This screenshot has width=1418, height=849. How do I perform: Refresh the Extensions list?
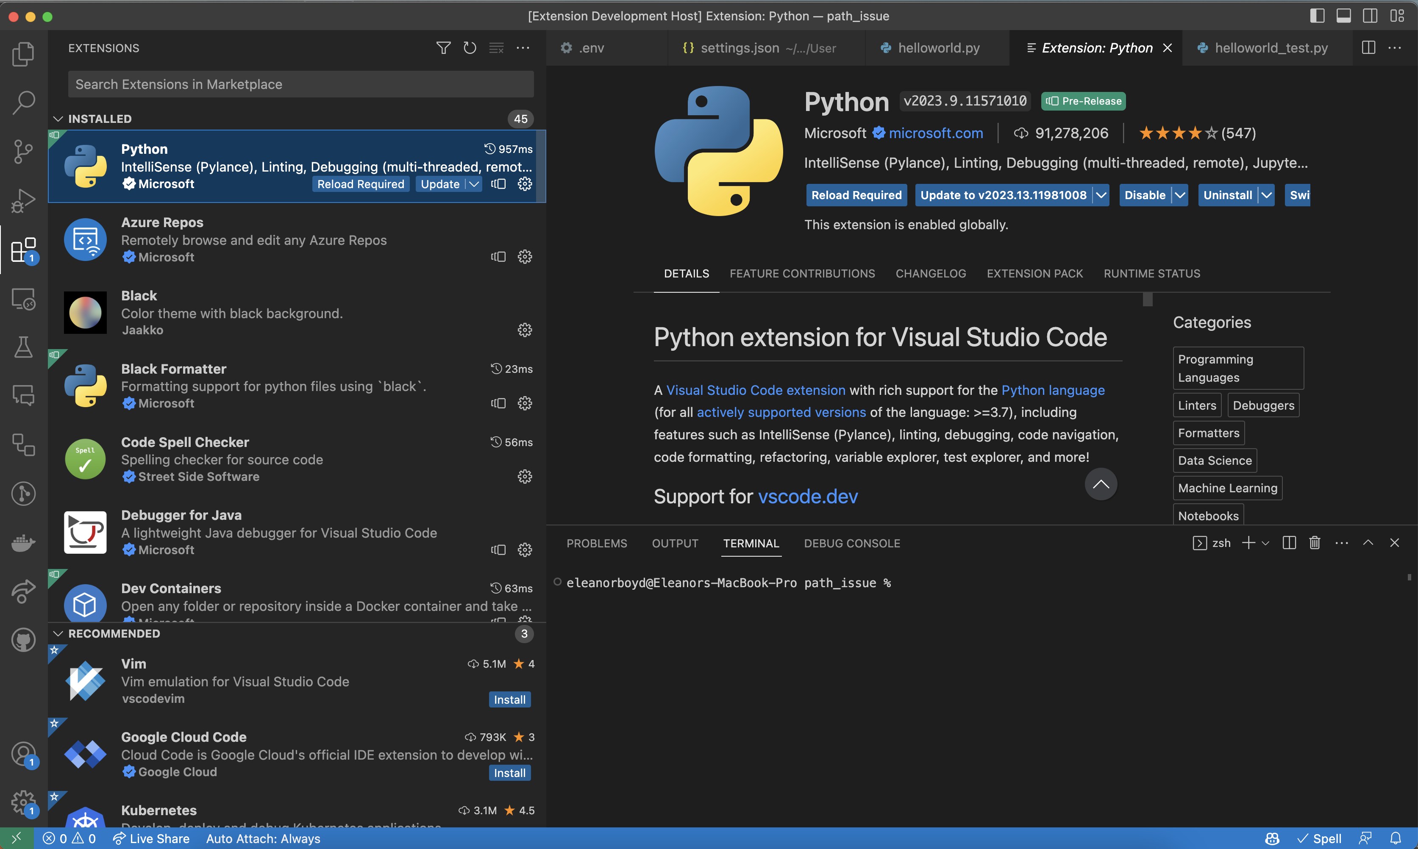click(x=469, y=48)
